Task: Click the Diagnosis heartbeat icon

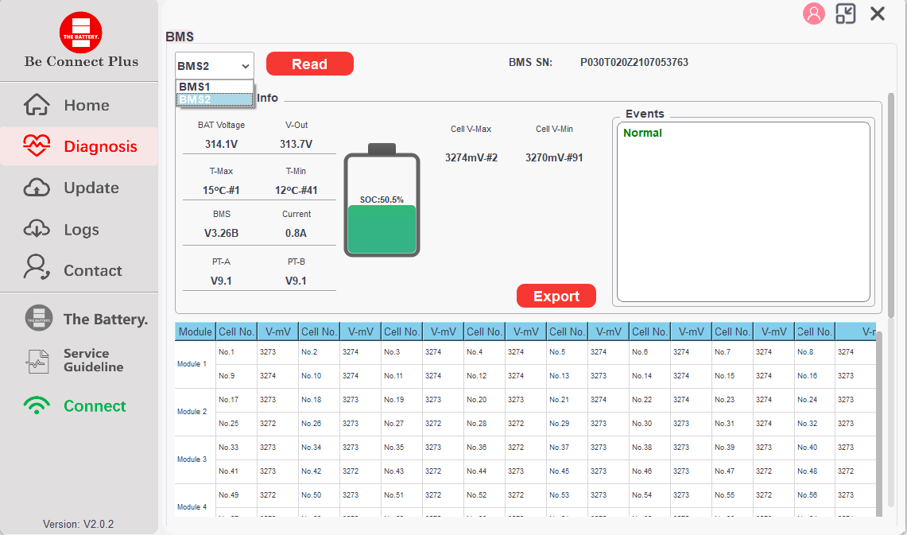Action: [x=37, y=145]
